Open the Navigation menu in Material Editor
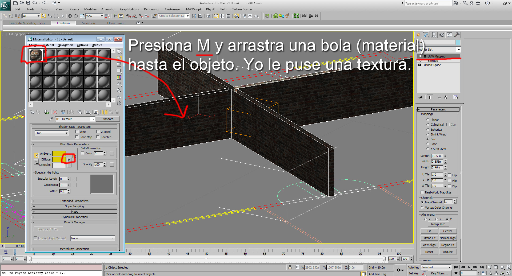Viewport: 512px width, 276px height. (x=65, y=45)
